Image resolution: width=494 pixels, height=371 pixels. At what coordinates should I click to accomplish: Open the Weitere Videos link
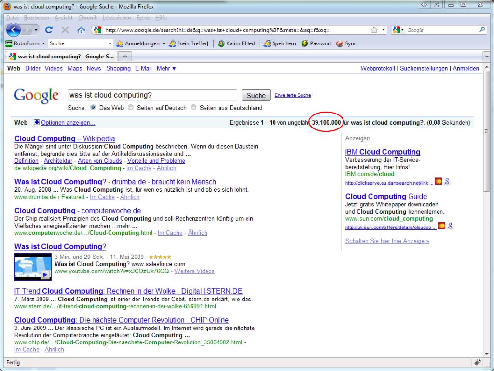194,271
